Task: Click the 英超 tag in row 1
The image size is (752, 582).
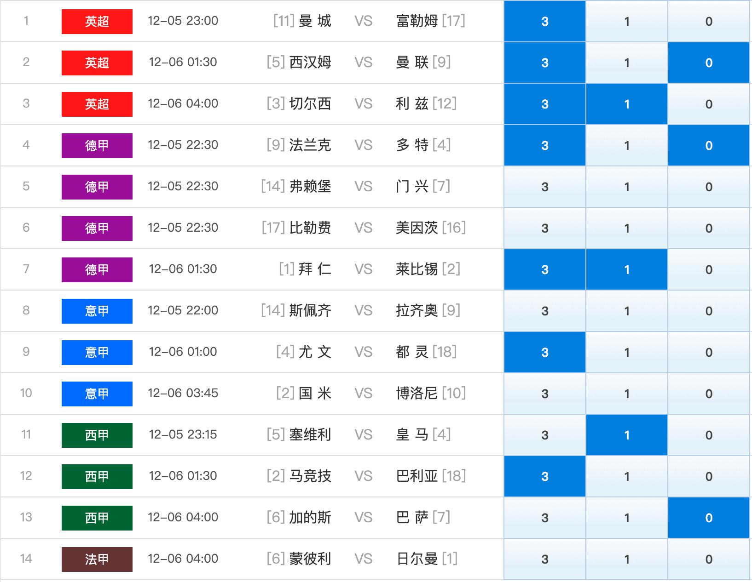Action: coord(97,22)
